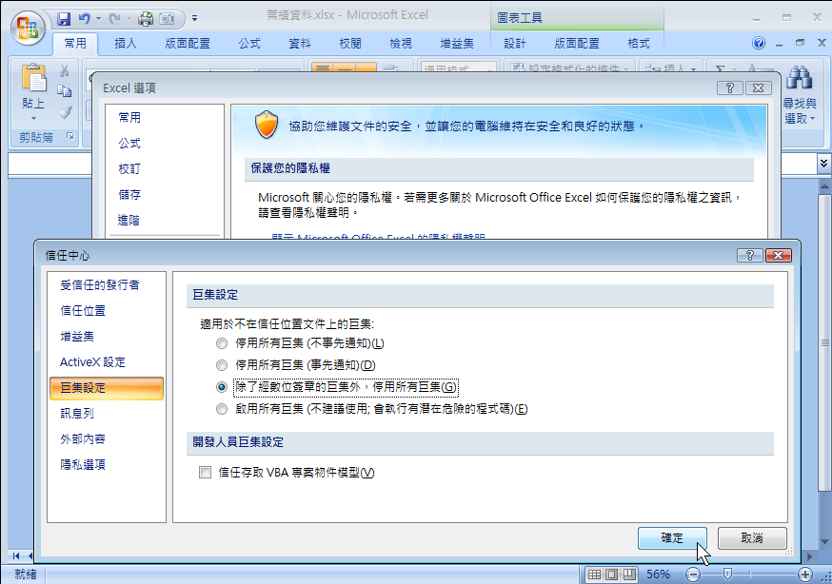This screenshot has width=832, height=584.
Task: Click the Quick Print printer icon
Action: click(x=146, y=19)
